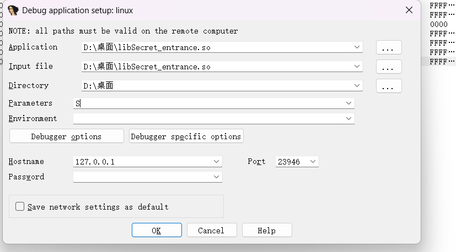This screenshot has width=456, height=252.
Task: Open Debugger options
Action: (x=66, y=136)
